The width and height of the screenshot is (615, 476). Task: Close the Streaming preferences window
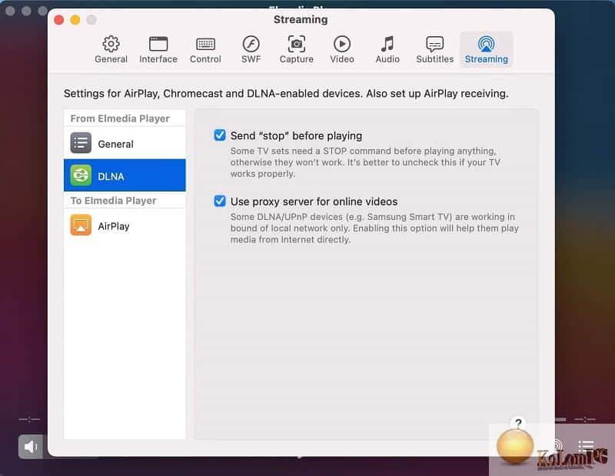(x=59, y=20)
